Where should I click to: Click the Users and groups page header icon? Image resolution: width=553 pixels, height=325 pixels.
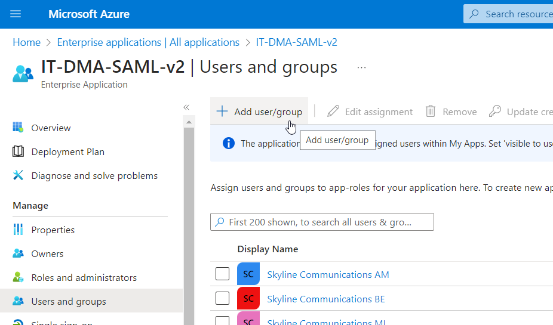coord(23,73)
